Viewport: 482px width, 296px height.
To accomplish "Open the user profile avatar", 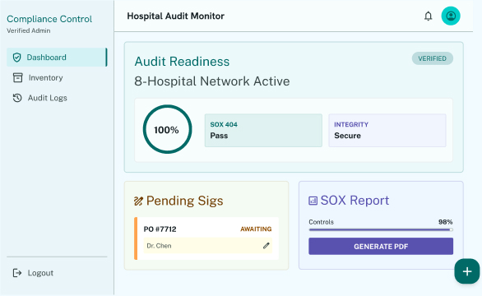I will [x=451, y=16].
